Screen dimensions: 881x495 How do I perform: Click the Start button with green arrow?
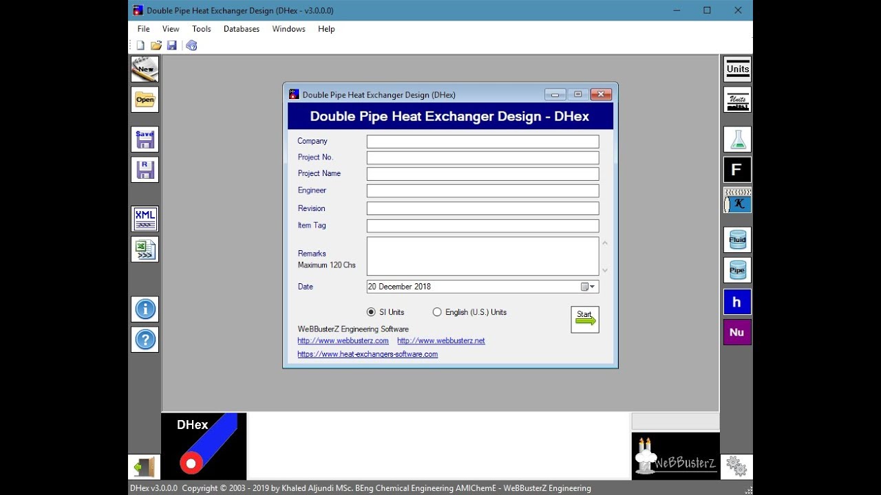tap(585, 320)
